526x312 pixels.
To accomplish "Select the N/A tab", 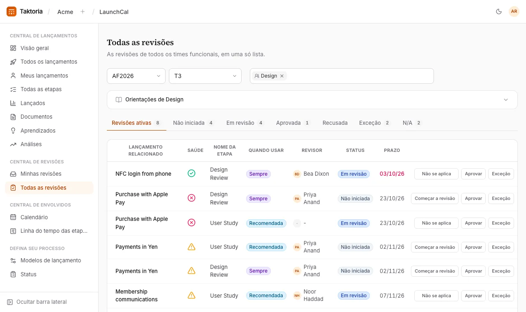I will [412, 123].
